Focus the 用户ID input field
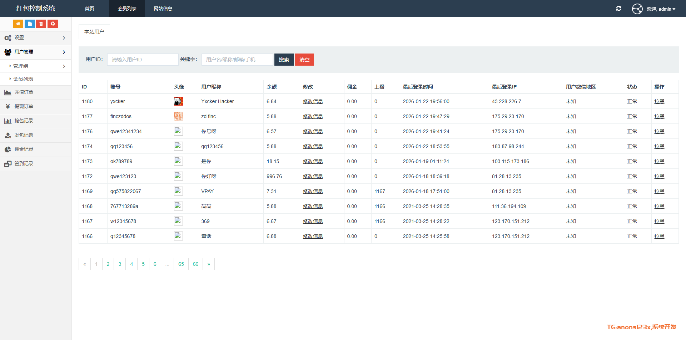The width and height of the screenshot is (686, 340). tap(143, 60)
